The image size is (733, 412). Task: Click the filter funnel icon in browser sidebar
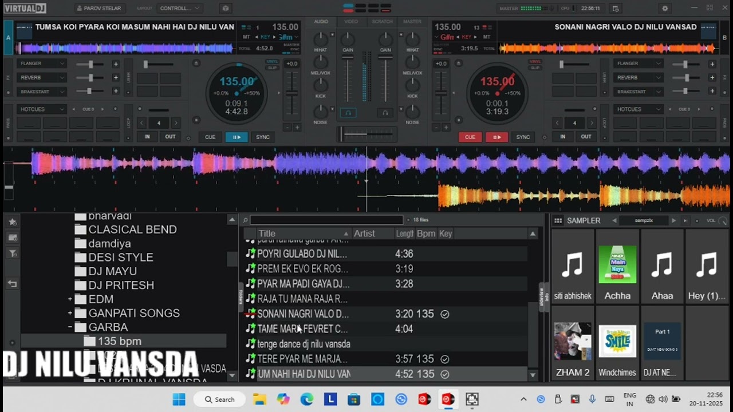pyautogui.click(x=12, y=253)
